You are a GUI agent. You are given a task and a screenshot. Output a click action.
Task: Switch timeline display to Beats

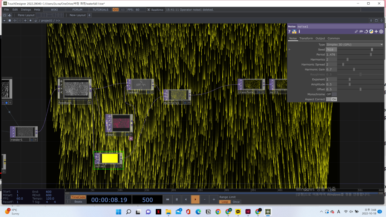pyautogui.click(x=78, y=202)
